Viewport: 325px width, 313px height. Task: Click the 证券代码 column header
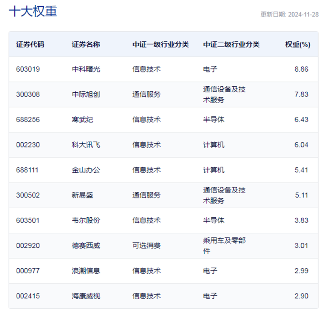pyautogui.click(x=30, y=44)
